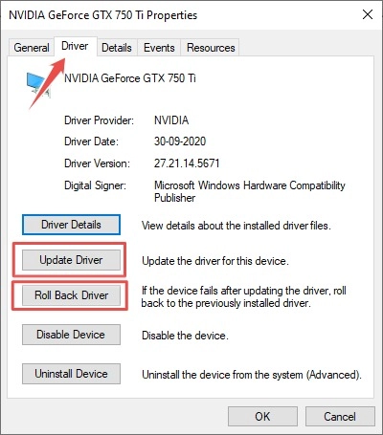The height and width of the screenshot is (435, 383).
Task: Click the Microsoft Windows Hardware Compatibility Publisher text
Action: pos(250,191)
